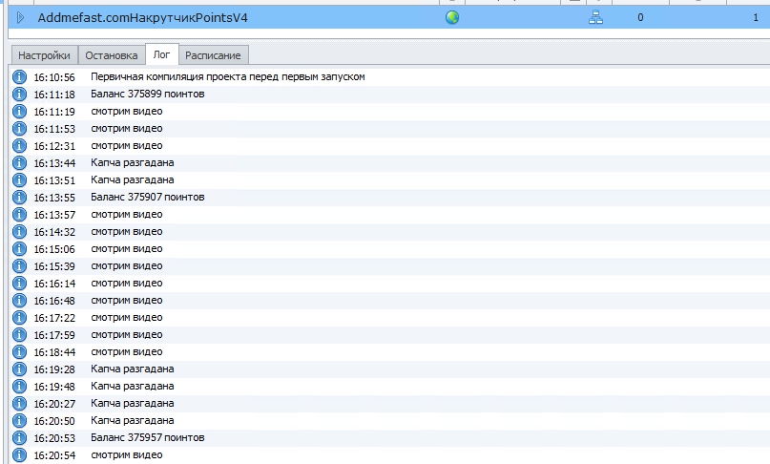
Task: Click the 16:13:57 timestamp
Action: point(54,215)
